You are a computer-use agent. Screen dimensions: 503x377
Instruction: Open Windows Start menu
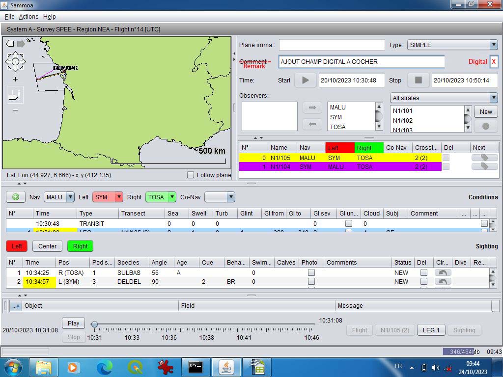pyautogui.click(x=13, y=367)
